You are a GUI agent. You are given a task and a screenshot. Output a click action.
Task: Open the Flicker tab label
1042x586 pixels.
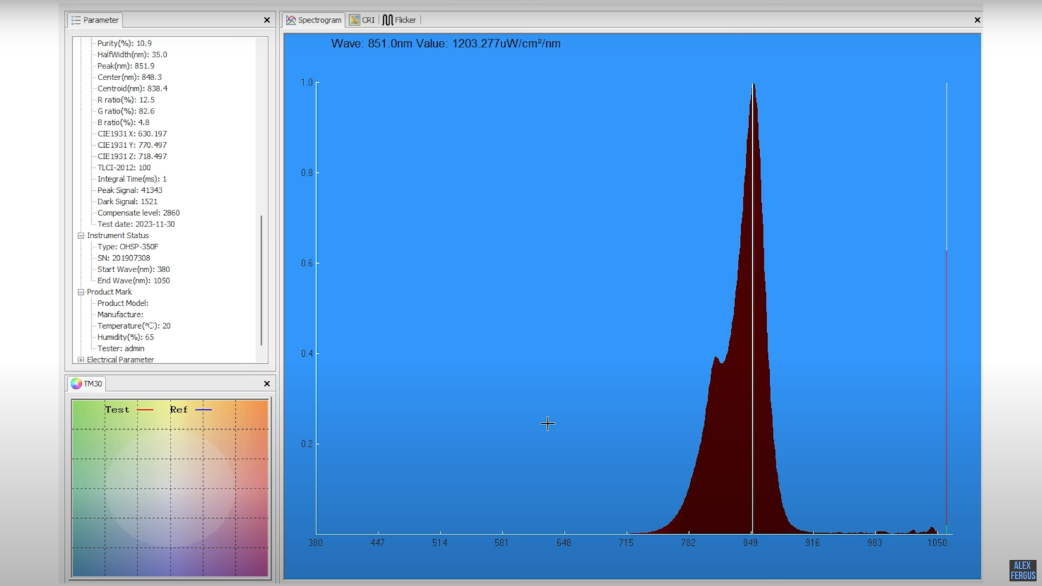pyautogui.click(x=405, y=20)
